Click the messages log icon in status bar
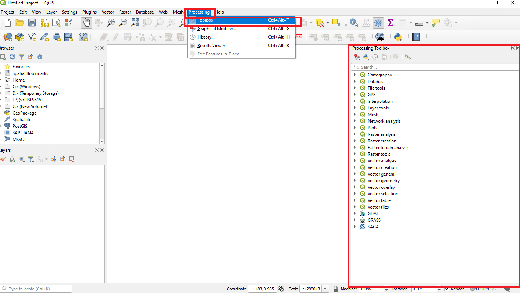The image size is (520, 293). (507, 289)
